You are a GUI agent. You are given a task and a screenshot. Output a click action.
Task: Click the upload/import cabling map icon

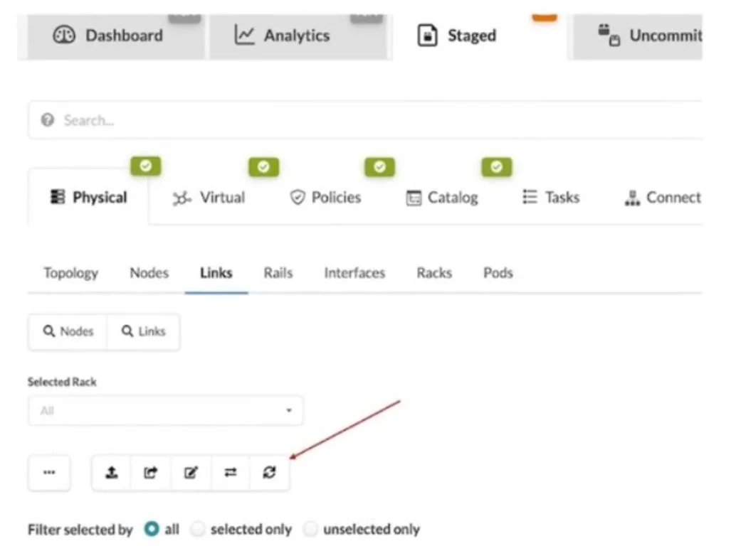click(x=112, y=473)
